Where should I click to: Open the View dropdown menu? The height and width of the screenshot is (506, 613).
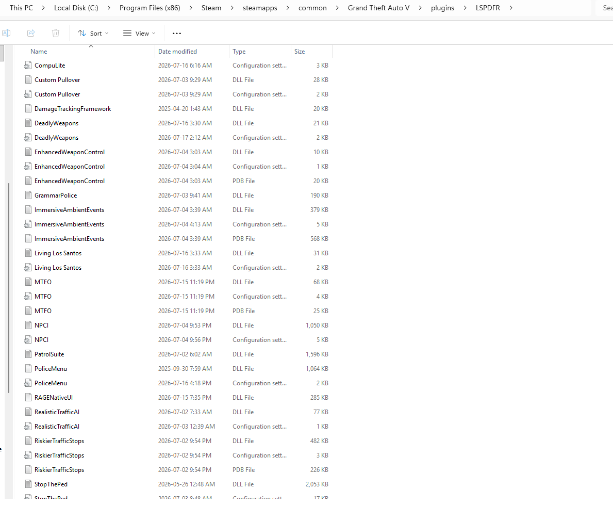pos(139,33)
